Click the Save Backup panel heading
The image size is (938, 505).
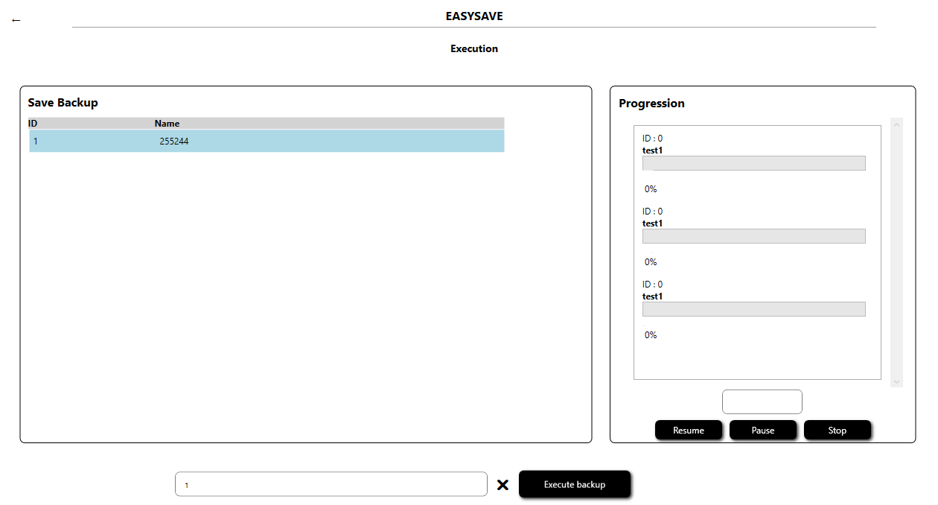click(63, 103)
